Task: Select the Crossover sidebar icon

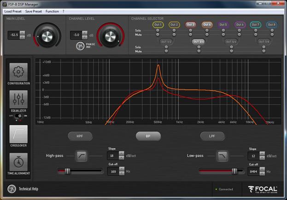Action: pos(18,134)
